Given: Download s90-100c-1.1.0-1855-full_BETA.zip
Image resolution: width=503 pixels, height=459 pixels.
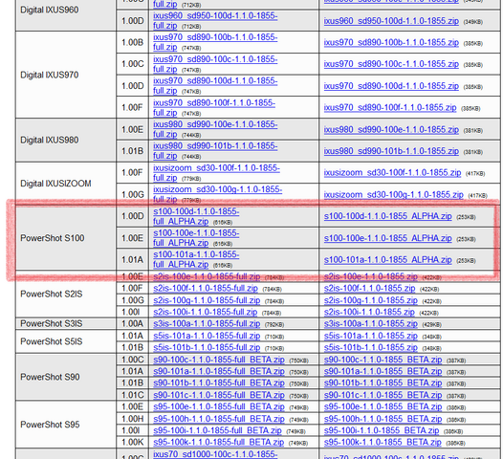Looking at the screenshot, I should (219, 360).
